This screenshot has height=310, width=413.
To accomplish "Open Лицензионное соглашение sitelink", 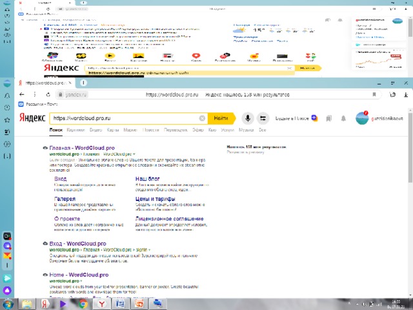I will tap(169, 219).
